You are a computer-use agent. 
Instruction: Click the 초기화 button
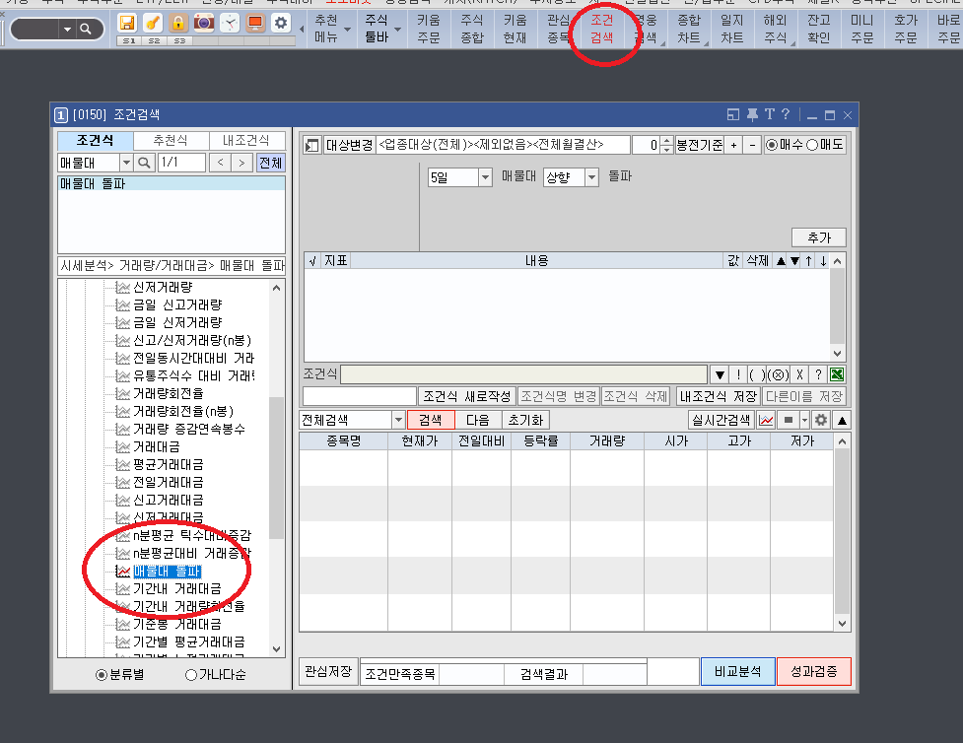[x=525, y=420]
